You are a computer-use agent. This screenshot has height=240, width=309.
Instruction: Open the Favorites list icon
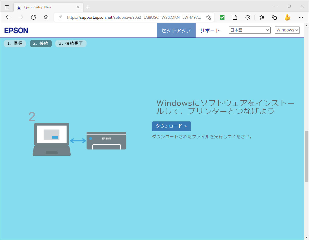click(262, 17)
